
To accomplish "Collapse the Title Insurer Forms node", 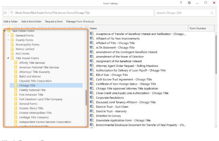I will [x=8, y=58].
